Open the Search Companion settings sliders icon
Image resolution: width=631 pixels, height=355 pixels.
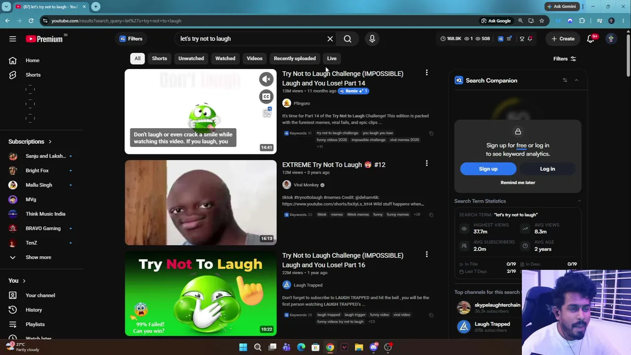(565, 80)
